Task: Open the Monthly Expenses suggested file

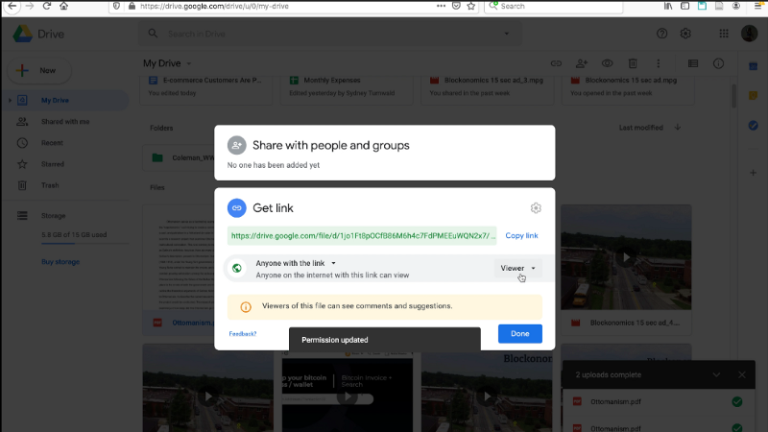Action: click(347, 89)
